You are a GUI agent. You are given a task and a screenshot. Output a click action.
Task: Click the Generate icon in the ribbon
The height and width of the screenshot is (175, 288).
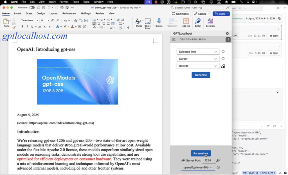tap(210, 22)
